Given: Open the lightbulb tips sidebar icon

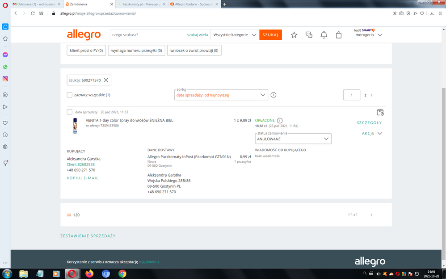Looking at the screenshot, I should click(x=5, y=163).
